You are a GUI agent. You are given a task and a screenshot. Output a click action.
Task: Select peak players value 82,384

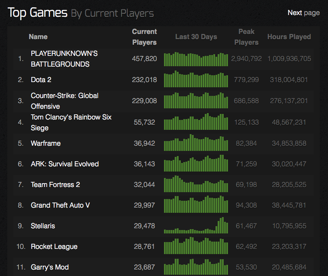(246, 144)
